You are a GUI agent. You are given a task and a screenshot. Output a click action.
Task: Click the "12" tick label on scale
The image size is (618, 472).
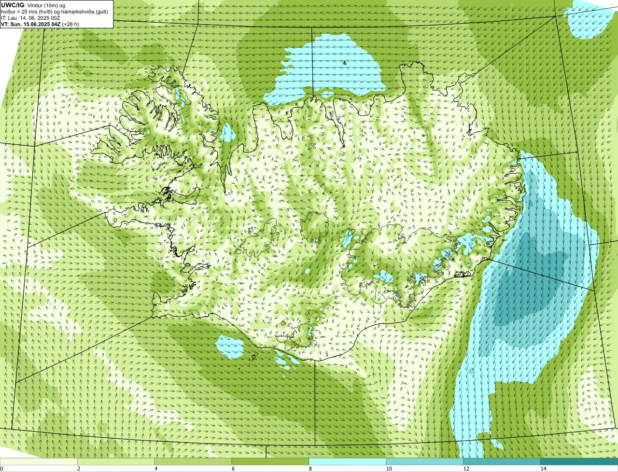(x=466, y=469)
